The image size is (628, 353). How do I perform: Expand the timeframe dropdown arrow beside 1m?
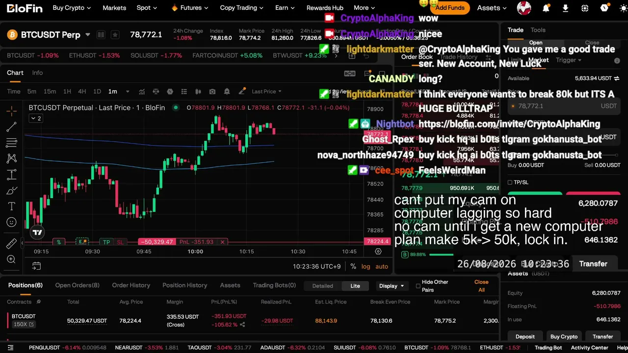pyautogui.click(x=128, y=92)
